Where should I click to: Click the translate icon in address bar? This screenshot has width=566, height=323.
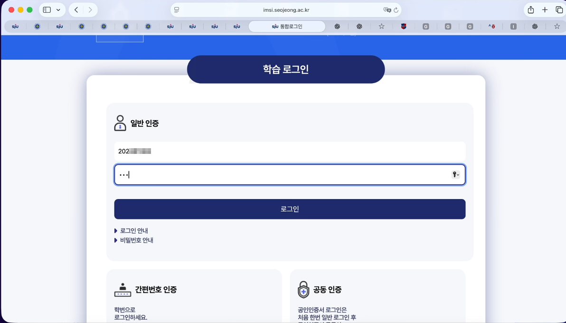(x=387, y=10)
